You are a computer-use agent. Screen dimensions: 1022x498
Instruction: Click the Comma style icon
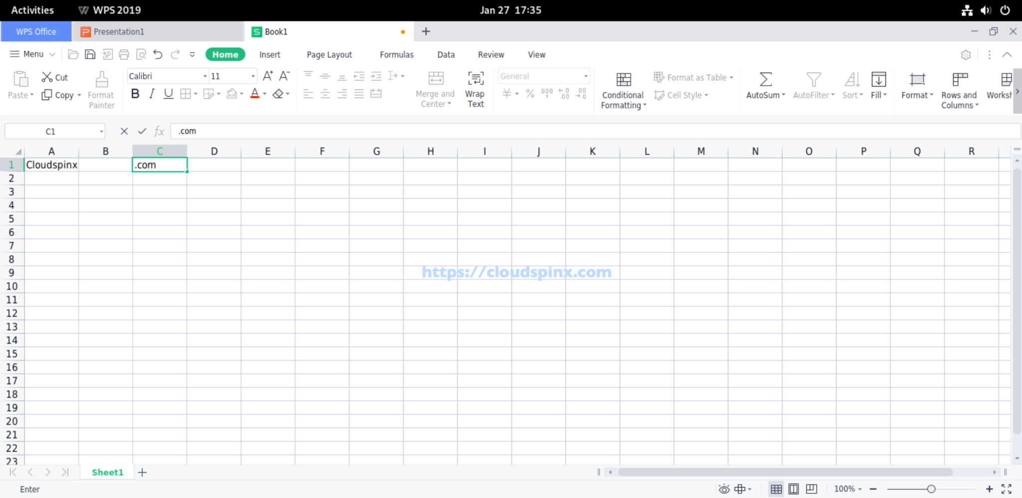[546, 94]
